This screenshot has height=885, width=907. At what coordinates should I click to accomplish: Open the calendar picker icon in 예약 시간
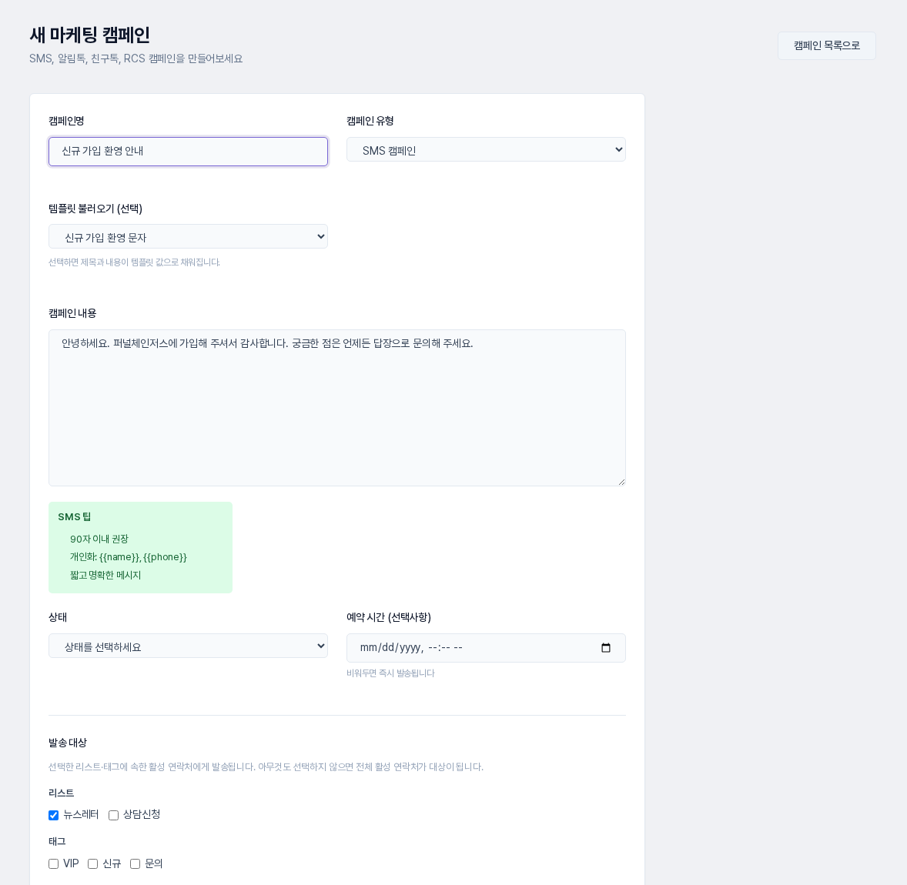point(606,648)
